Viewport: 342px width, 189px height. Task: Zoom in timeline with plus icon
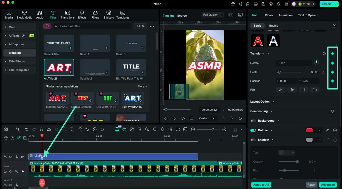click(224, 129)
